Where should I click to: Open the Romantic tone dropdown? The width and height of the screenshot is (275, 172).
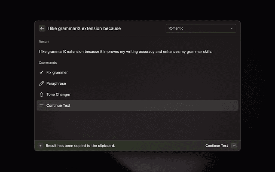(201, 28)
